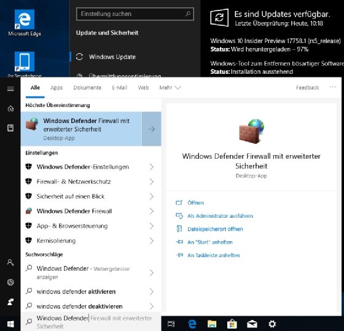Open Task View on the taskbar
The height and width of the screenshot is (331, 344).
click(x=171, y=324)
